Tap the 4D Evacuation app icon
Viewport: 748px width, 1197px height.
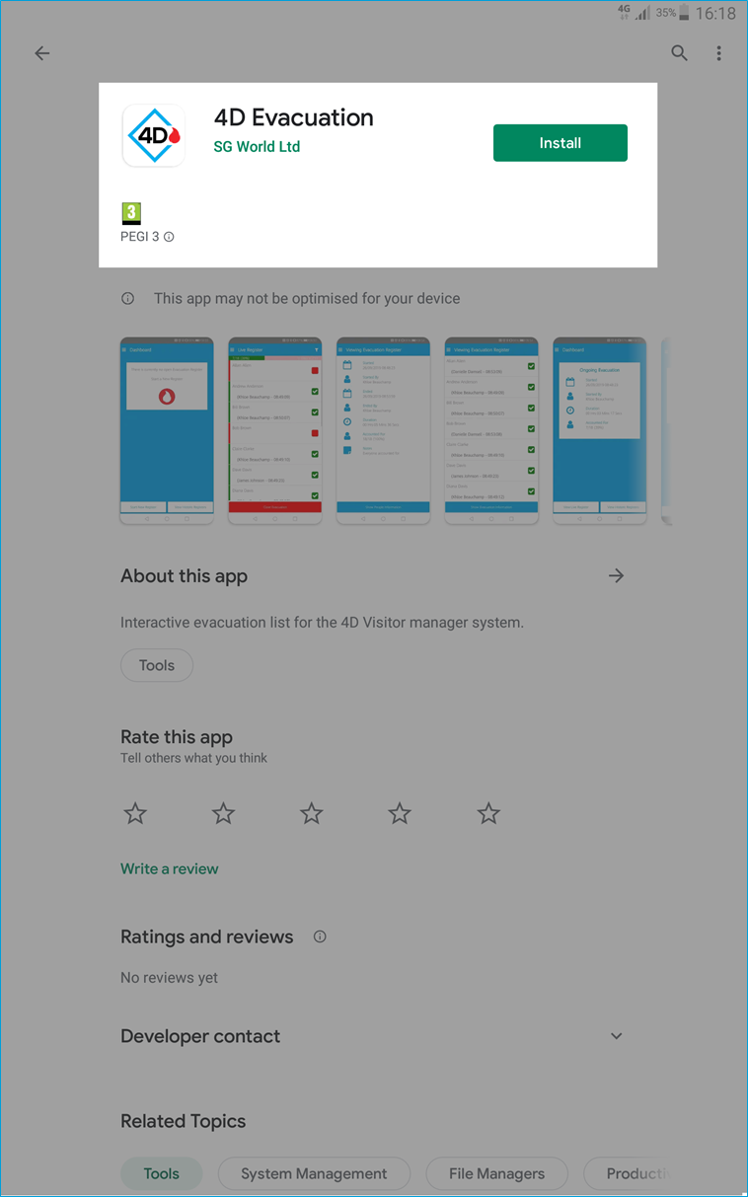[x=154, y=135]
